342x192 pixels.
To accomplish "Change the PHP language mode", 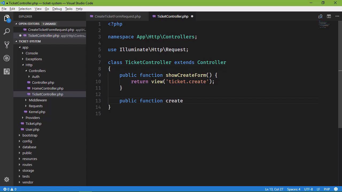I will [x=327, y=189].
